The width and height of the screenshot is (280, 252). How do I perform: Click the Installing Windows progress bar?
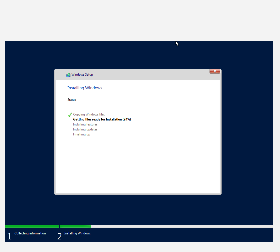pos(166,226)
